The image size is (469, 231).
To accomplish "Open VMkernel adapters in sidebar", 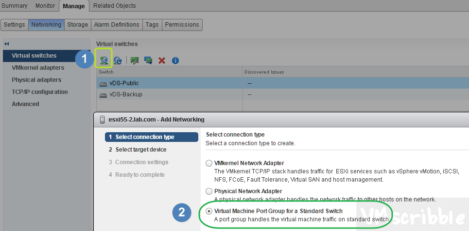I will click(38, 68).
